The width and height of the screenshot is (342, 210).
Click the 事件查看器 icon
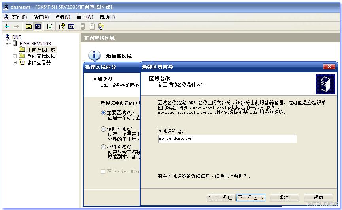pos(22,63)
